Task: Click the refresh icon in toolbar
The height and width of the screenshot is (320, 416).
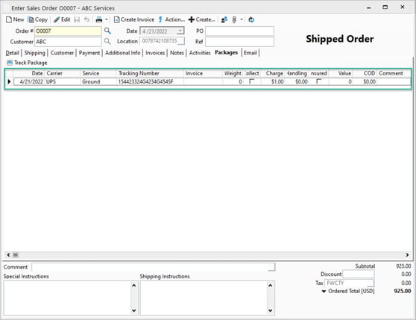Action: click(251, 19)
